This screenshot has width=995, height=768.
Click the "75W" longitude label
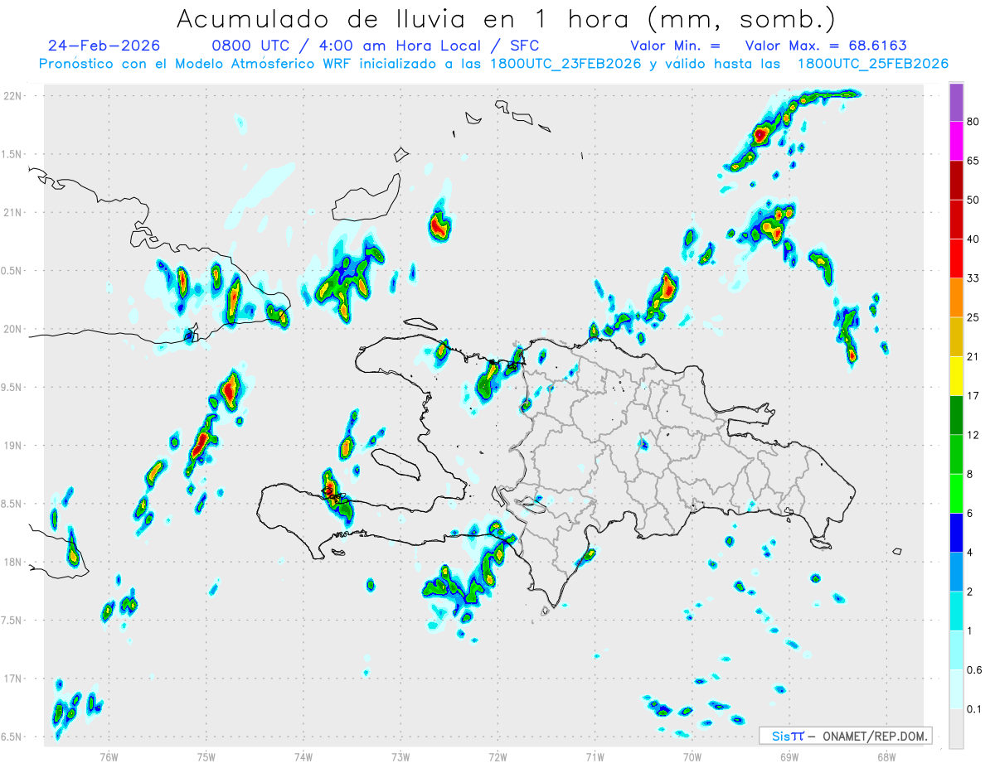(206, 756)
